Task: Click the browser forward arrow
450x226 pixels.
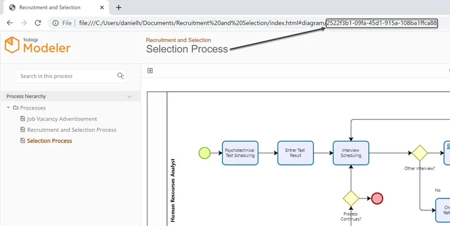Action: pos(24,23)
